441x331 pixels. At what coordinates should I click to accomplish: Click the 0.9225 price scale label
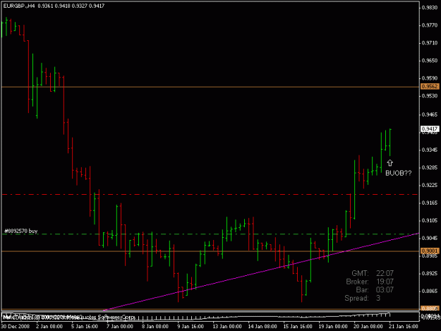(x=430, y=185)
